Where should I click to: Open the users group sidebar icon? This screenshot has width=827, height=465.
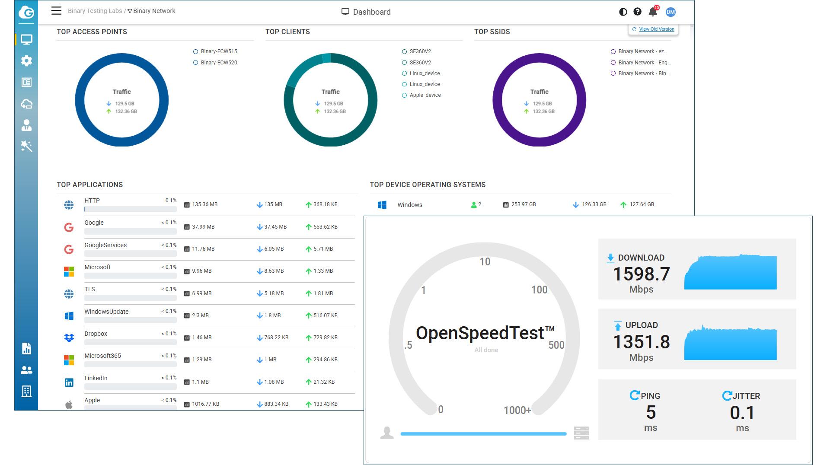pos(26,370)
